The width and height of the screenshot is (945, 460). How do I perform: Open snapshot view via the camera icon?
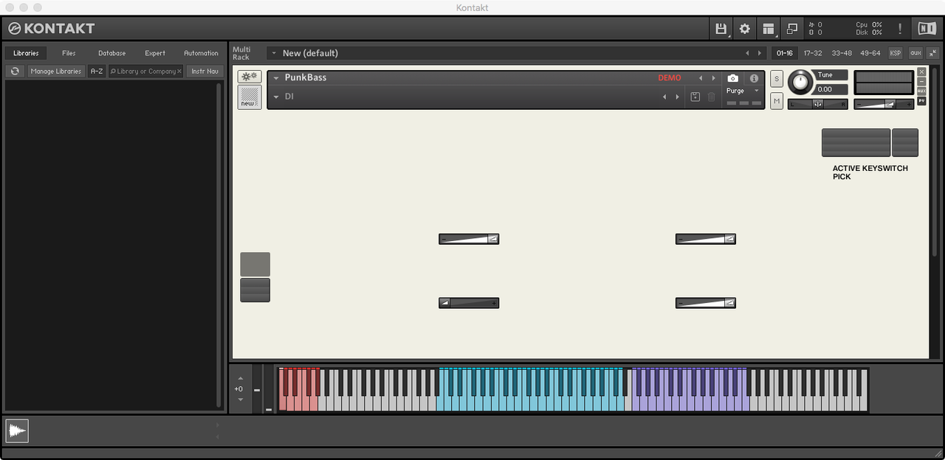733,78
